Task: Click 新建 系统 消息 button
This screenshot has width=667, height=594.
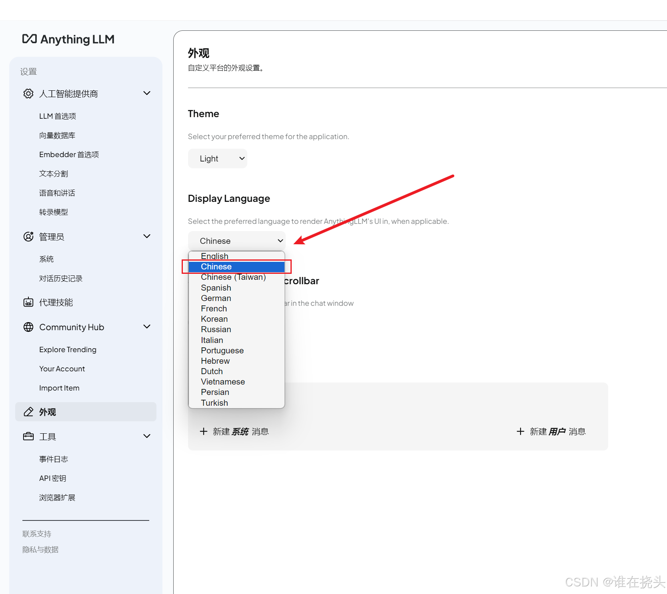Action: [234, 431]
